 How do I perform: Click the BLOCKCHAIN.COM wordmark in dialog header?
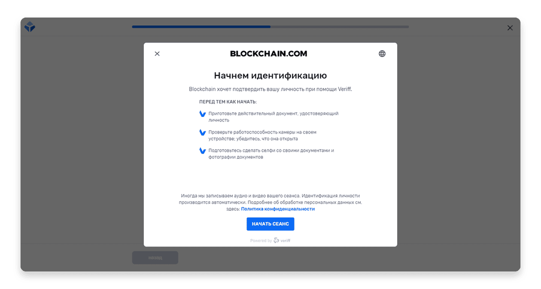click(269, 54)
